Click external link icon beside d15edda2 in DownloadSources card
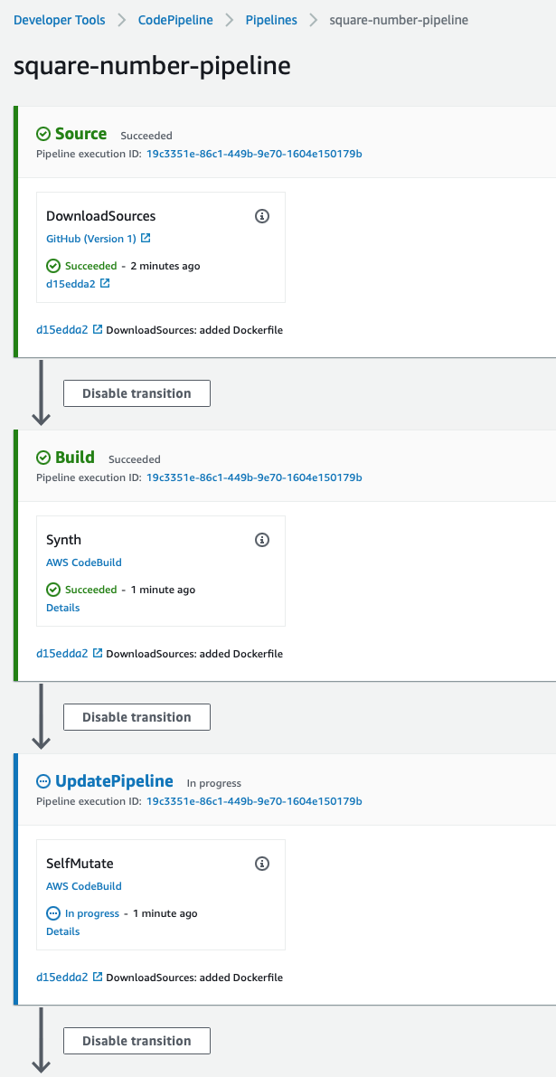The height and width of the screenshot is (1077, 556). click(104, 283)
